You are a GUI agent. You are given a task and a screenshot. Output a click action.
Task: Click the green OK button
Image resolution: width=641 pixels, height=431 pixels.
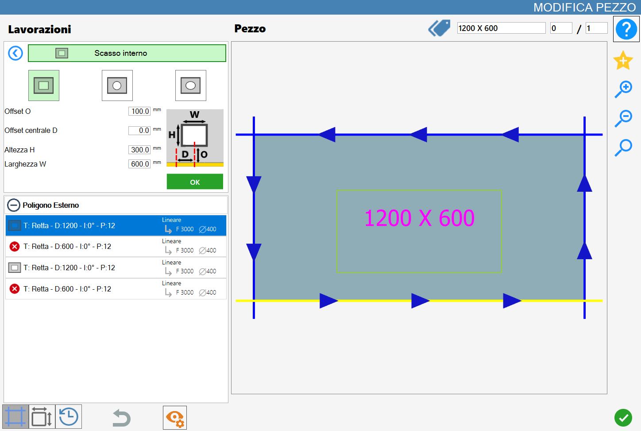[x=195, y=182]
